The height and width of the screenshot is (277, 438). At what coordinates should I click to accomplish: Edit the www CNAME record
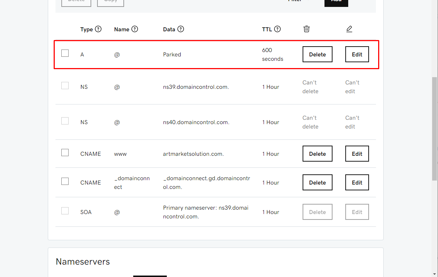click(x=357, y=154)
